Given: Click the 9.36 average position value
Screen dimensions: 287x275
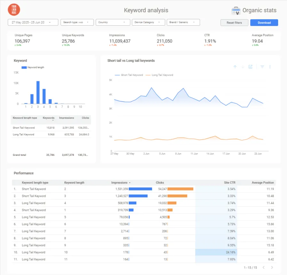Looking at the screenshot, I should coord(271,210).
